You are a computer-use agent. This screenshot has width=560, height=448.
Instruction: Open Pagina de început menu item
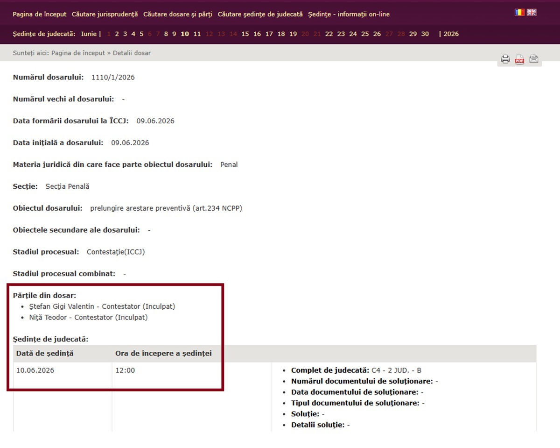point(40,14)
